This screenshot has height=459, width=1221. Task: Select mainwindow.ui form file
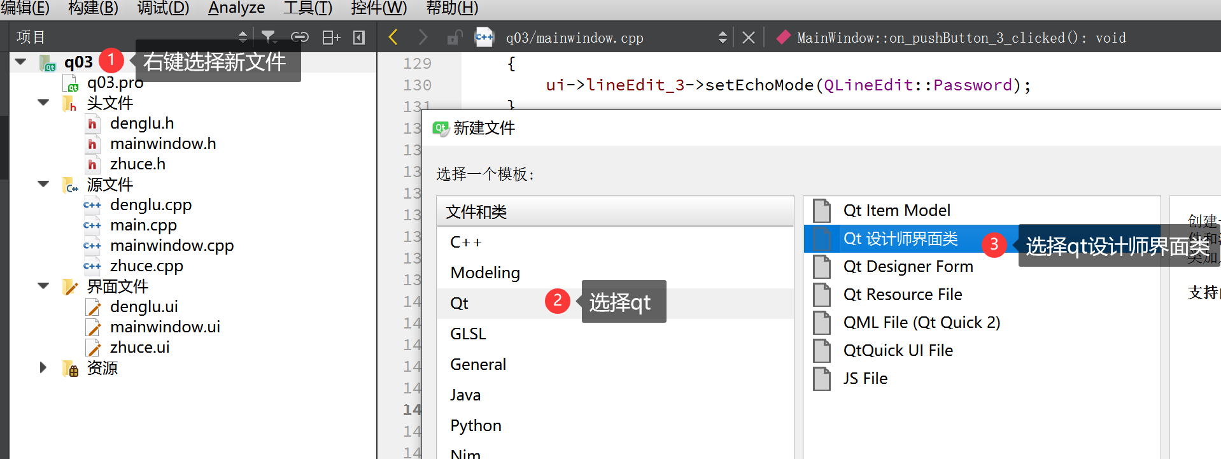coord(165,327)
